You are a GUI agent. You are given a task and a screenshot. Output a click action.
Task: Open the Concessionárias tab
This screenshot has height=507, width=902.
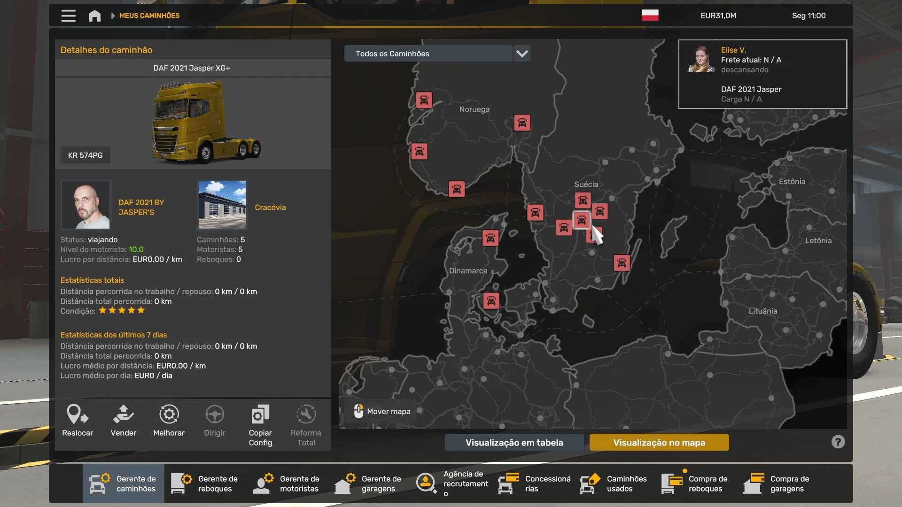(x=535, y=484)
